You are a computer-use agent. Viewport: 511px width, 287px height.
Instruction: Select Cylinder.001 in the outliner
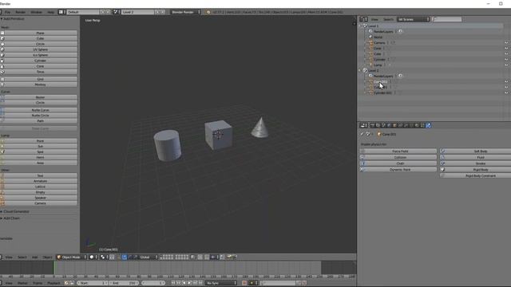point(382,92)
